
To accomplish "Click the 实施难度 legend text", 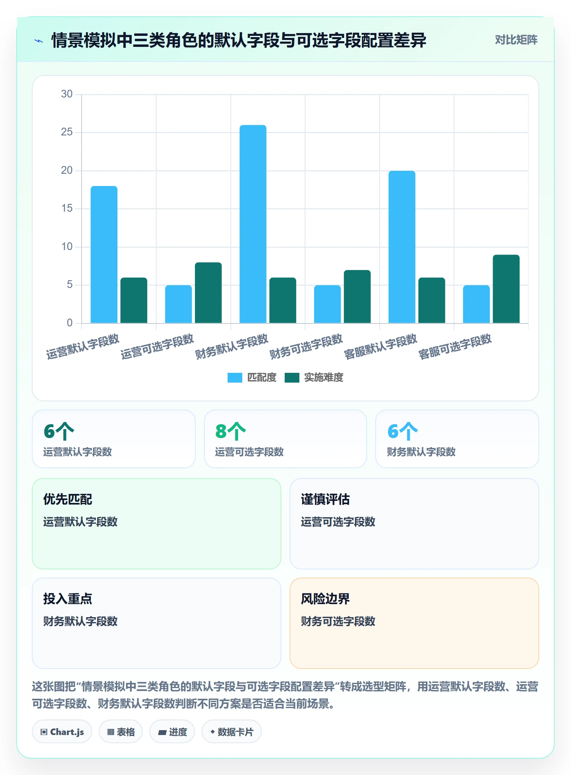I will pos(324,378).
